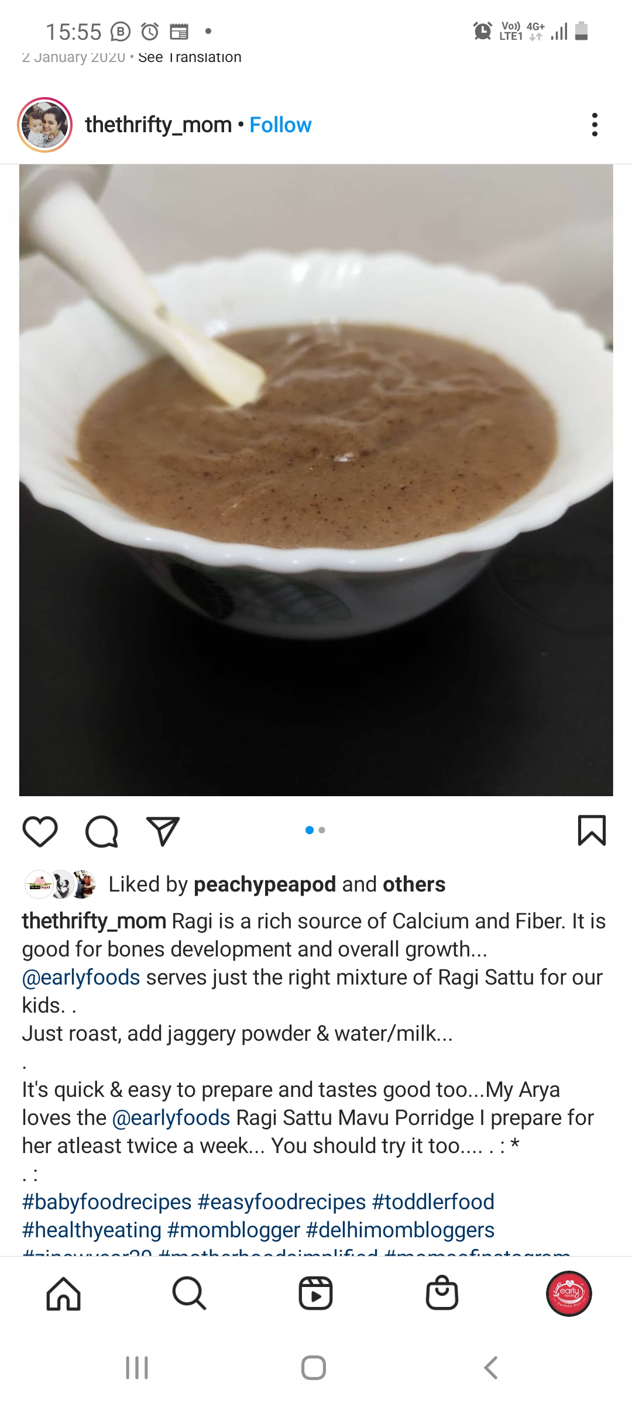View peachypeapod in the likes line
632x1404 pixels.
(265, 885)
